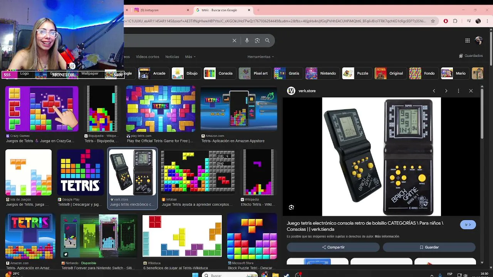Open the Google account avatar
Image resolution: width=493 pixels, height=277 pixels.
(479, 40)
